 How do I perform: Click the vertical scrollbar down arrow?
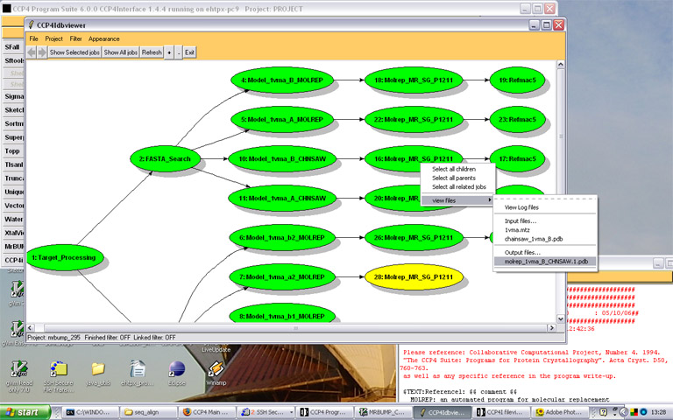pyautogui.click(x=561, y=318)
